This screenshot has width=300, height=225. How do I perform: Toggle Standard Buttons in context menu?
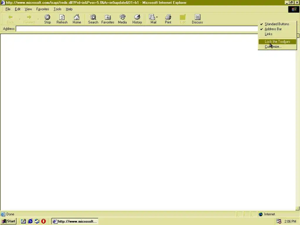277,24
